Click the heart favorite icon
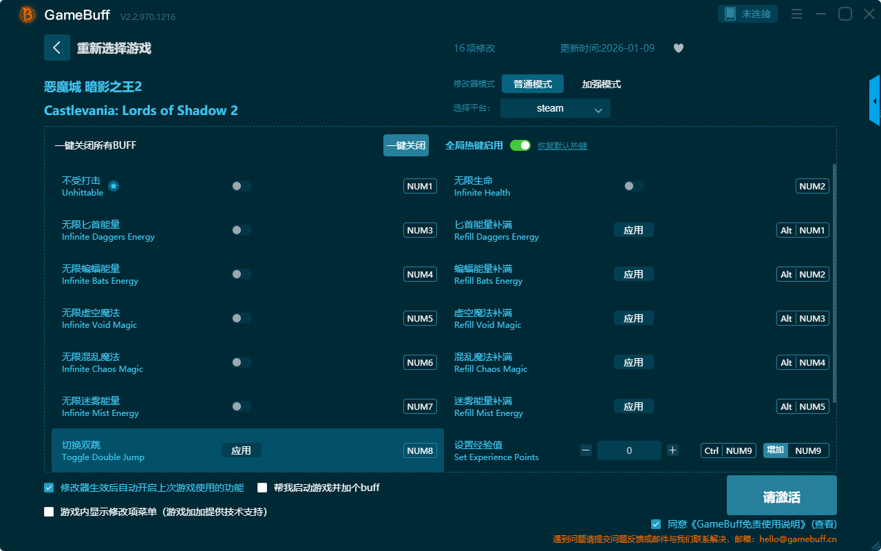The width and height of the screenshot is (881, 551). pos(678,48)
